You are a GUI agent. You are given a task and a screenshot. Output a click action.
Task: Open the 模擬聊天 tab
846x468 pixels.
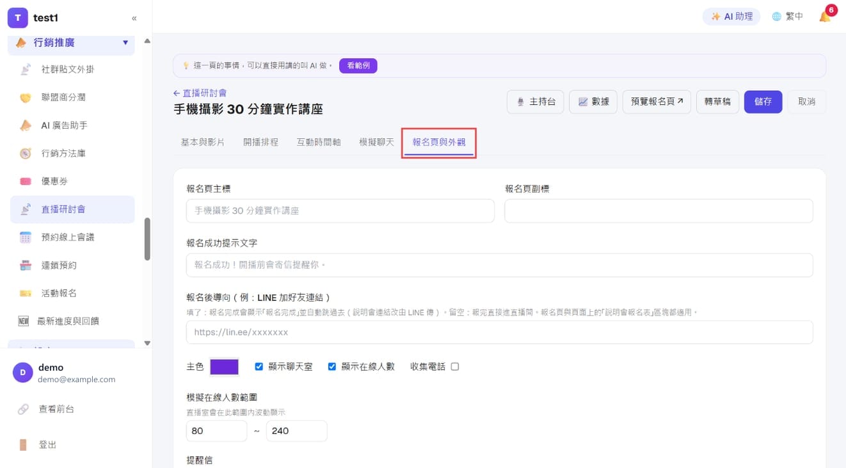point(377,142)
